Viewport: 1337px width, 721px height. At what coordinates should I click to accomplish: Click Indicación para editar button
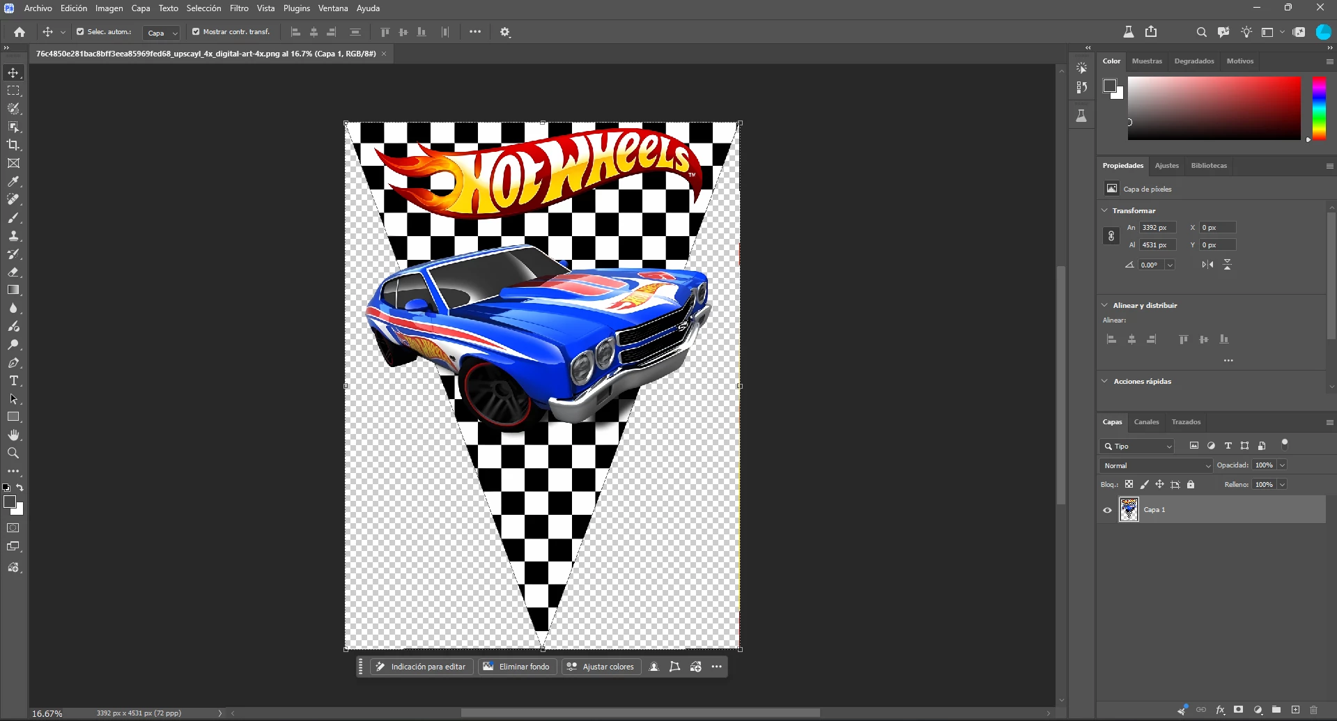tap(422, 667)
